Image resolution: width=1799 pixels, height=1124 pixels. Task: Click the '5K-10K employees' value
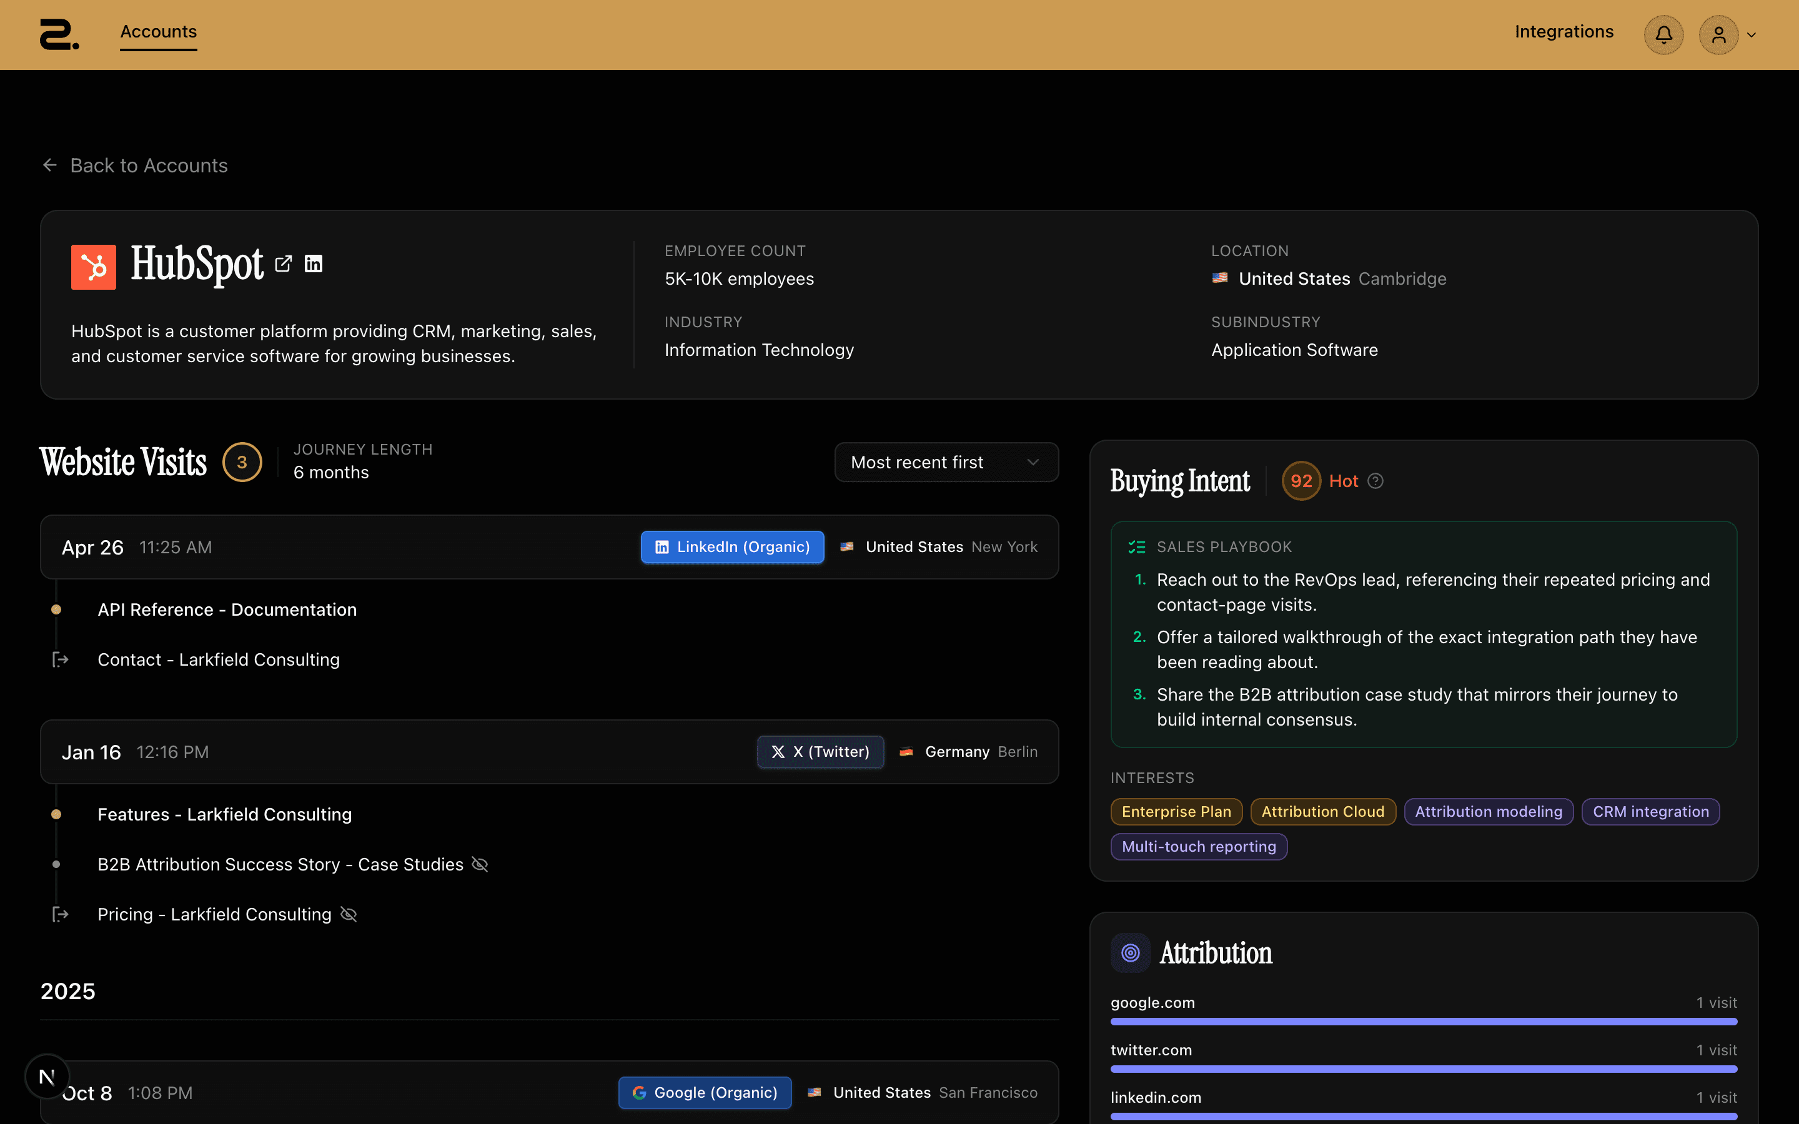coord(739,279)
